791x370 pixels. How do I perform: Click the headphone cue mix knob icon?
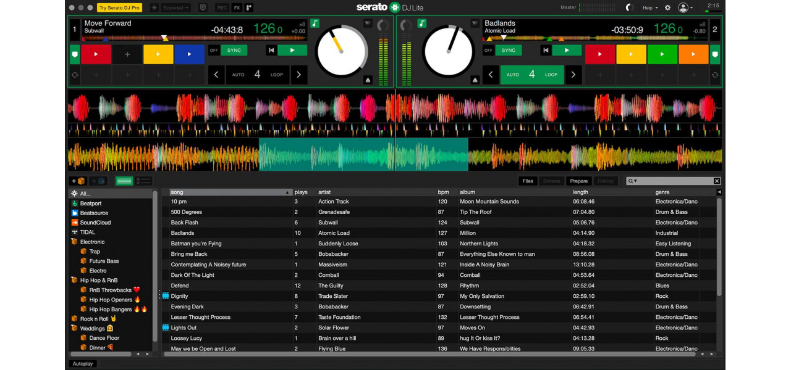point(630,7)
